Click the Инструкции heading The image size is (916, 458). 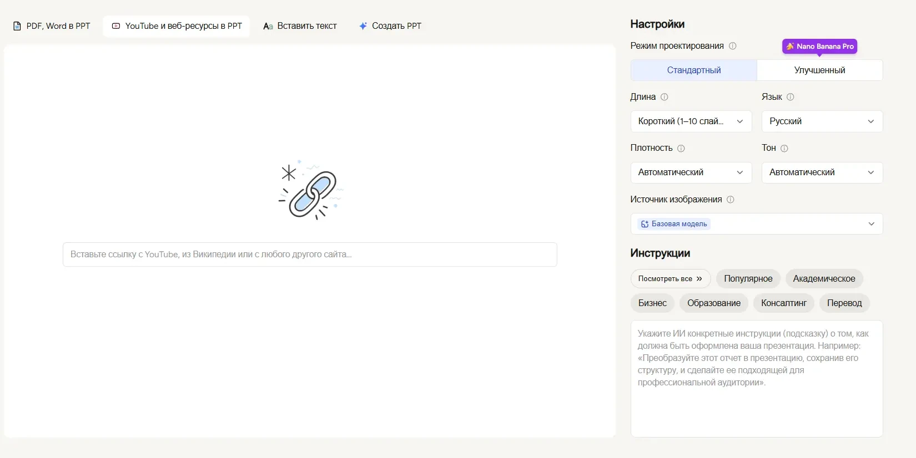tap(660, 253)
